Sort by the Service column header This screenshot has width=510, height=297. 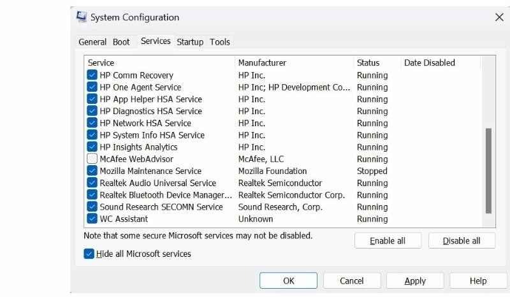159,62
